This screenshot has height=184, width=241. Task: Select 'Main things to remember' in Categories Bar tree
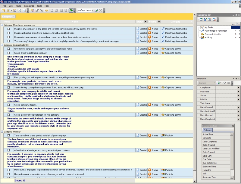tap(216, 31)
